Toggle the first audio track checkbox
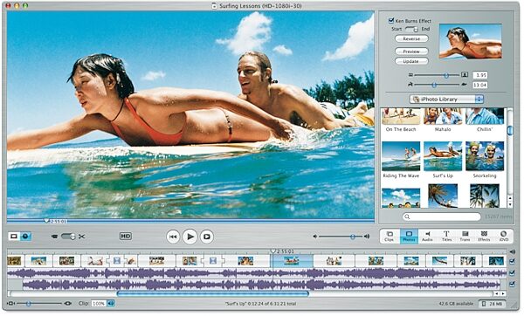Screen dimensions: 524x316 pyautogui.click(x=512, y=273)
